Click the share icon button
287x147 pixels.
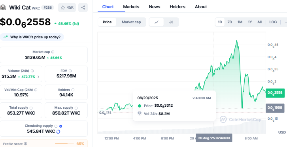pos(83,8)
